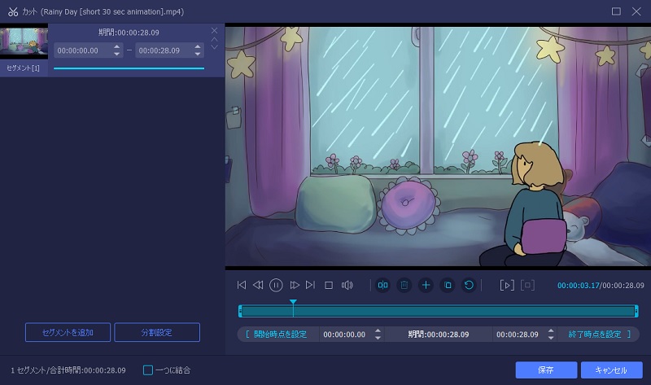
Task: Cancel with the キャンセル button
Action: pyautogui.click(x=612, y=370)
